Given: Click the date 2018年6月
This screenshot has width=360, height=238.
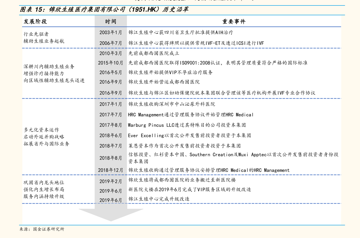Looking at the screenshot, I should (111, 135).
